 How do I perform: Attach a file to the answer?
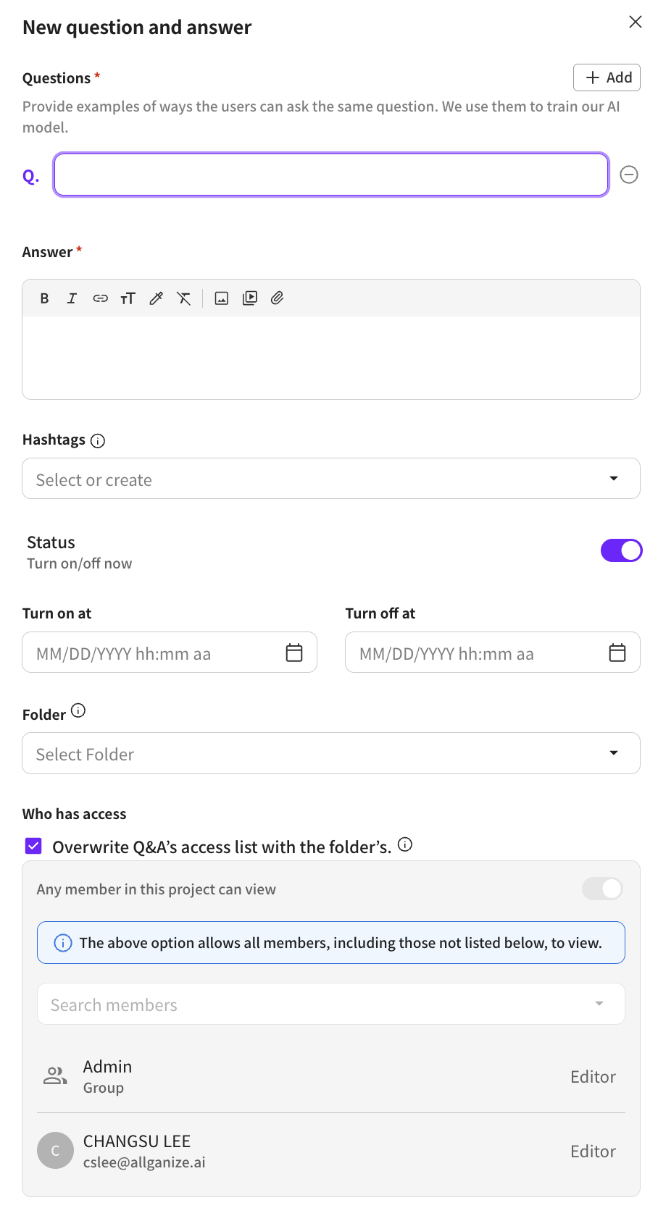(x=278, y=298)
